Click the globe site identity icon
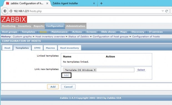This screenshot has height=105, width=172. point(11,11)
